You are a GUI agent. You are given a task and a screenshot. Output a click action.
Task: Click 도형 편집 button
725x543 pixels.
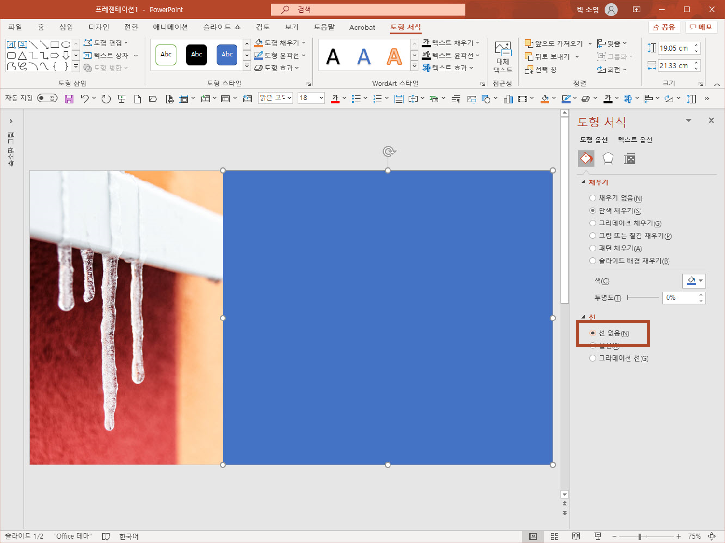tap(106, 43)
